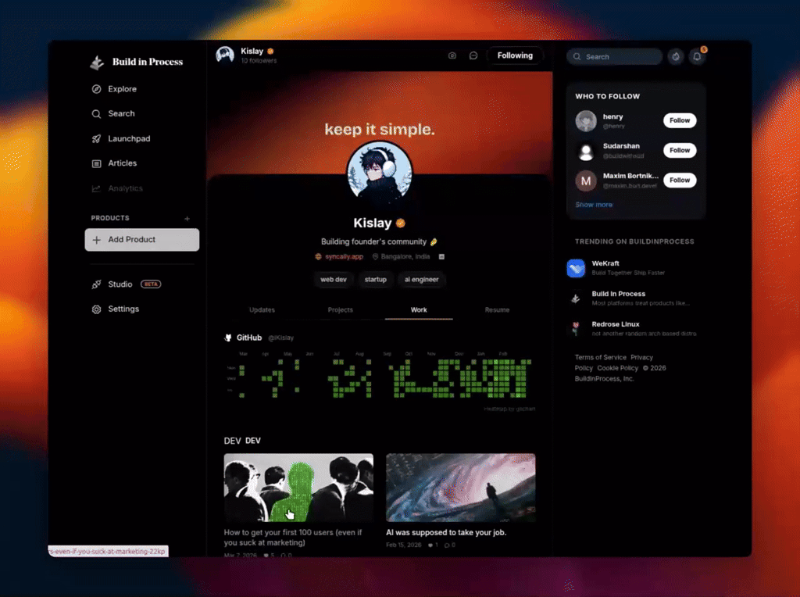Click the verified badge beside Kislay's name
This screenshot has width=800, height=597.
point(401,223)
